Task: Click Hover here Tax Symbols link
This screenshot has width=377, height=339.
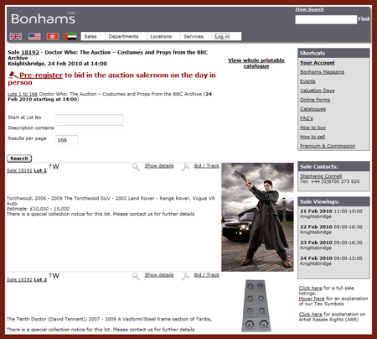Action: (x=312, y=299)
